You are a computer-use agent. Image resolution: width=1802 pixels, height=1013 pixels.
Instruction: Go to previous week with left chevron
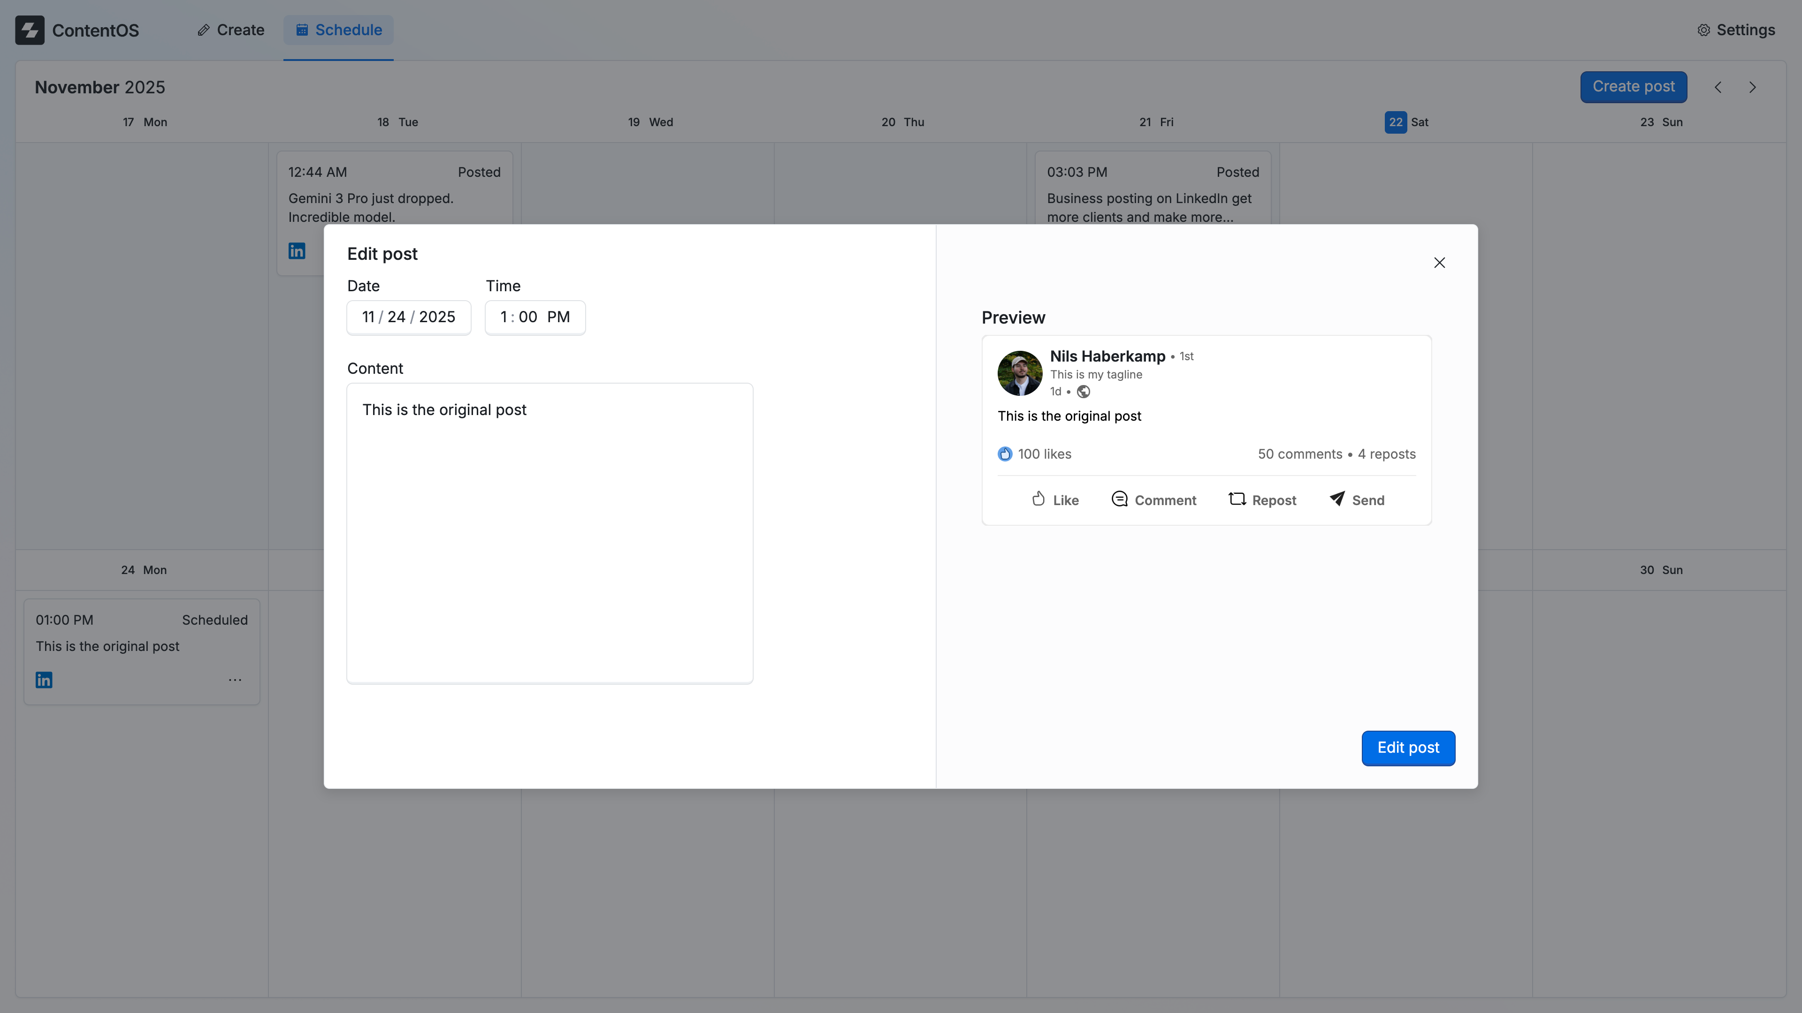pos(1718,87)
